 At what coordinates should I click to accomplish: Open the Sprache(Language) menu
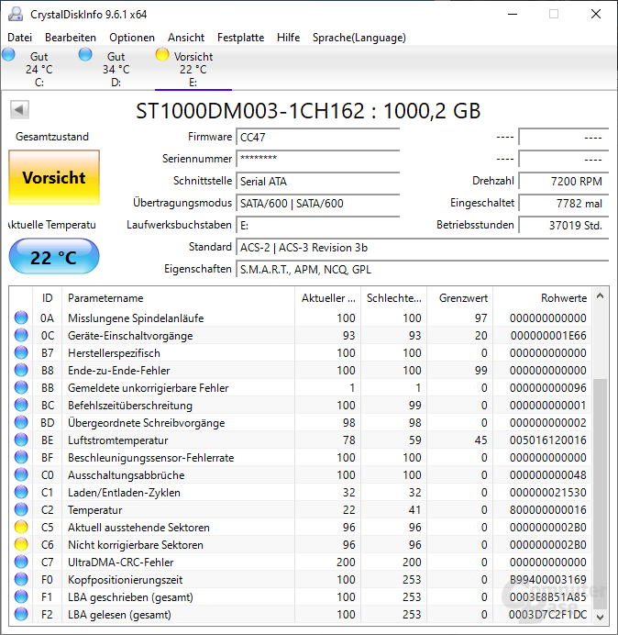point(359,38)
